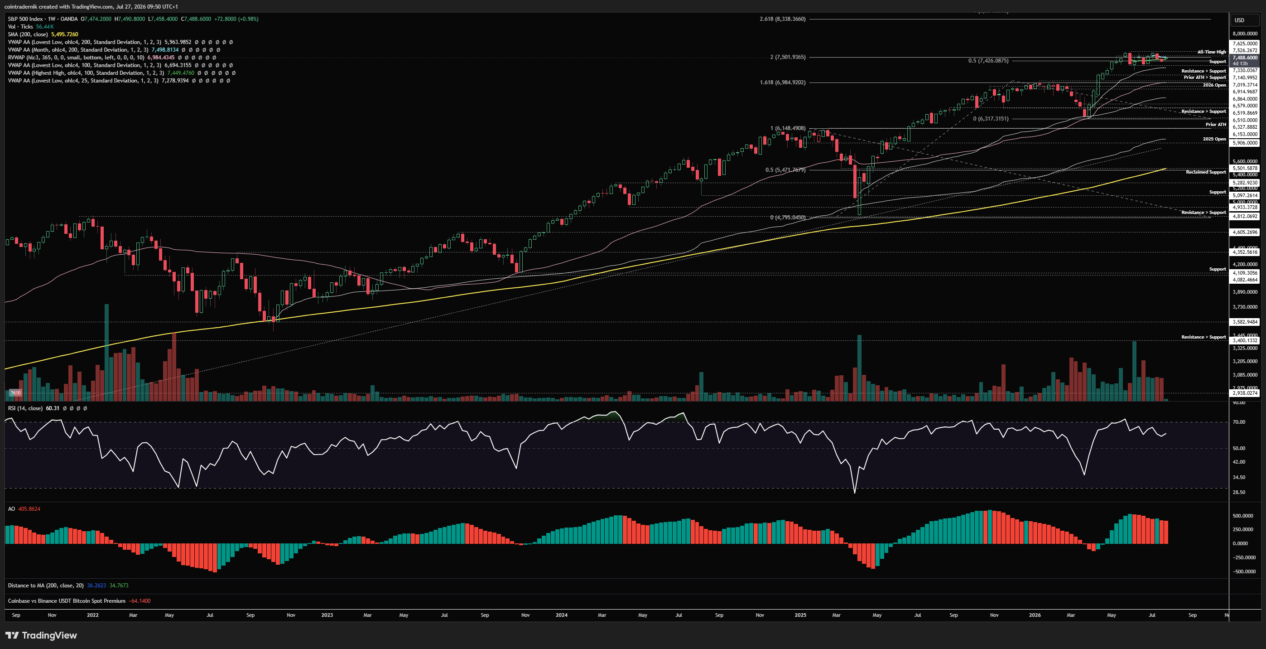Click the RSI 70.00 scale label

coord(1239,422)
